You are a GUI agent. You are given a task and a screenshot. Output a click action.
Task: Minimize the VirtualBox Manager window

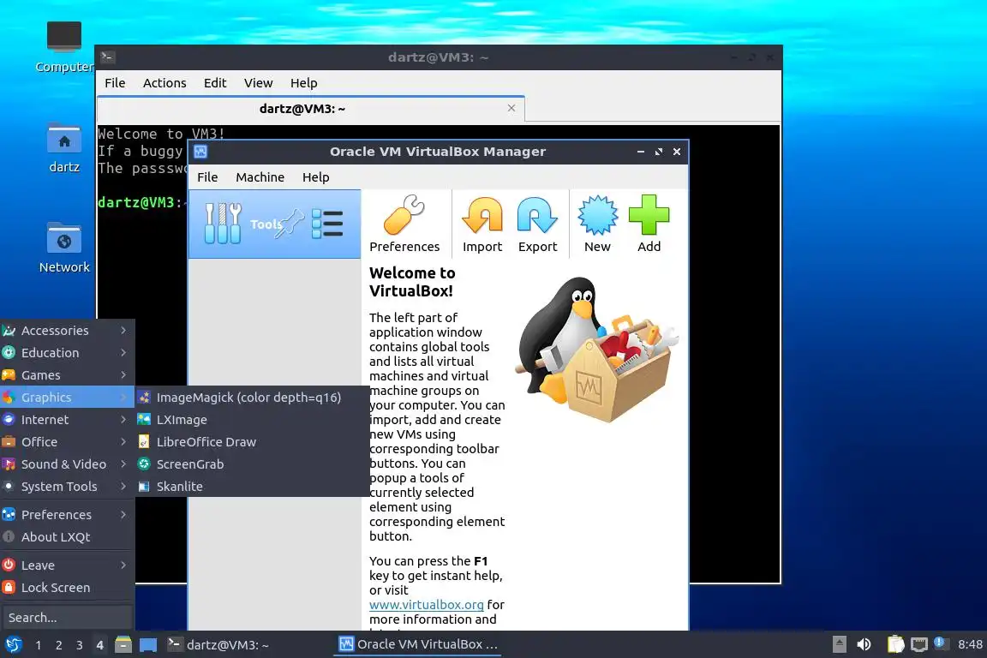coord(641,152)
